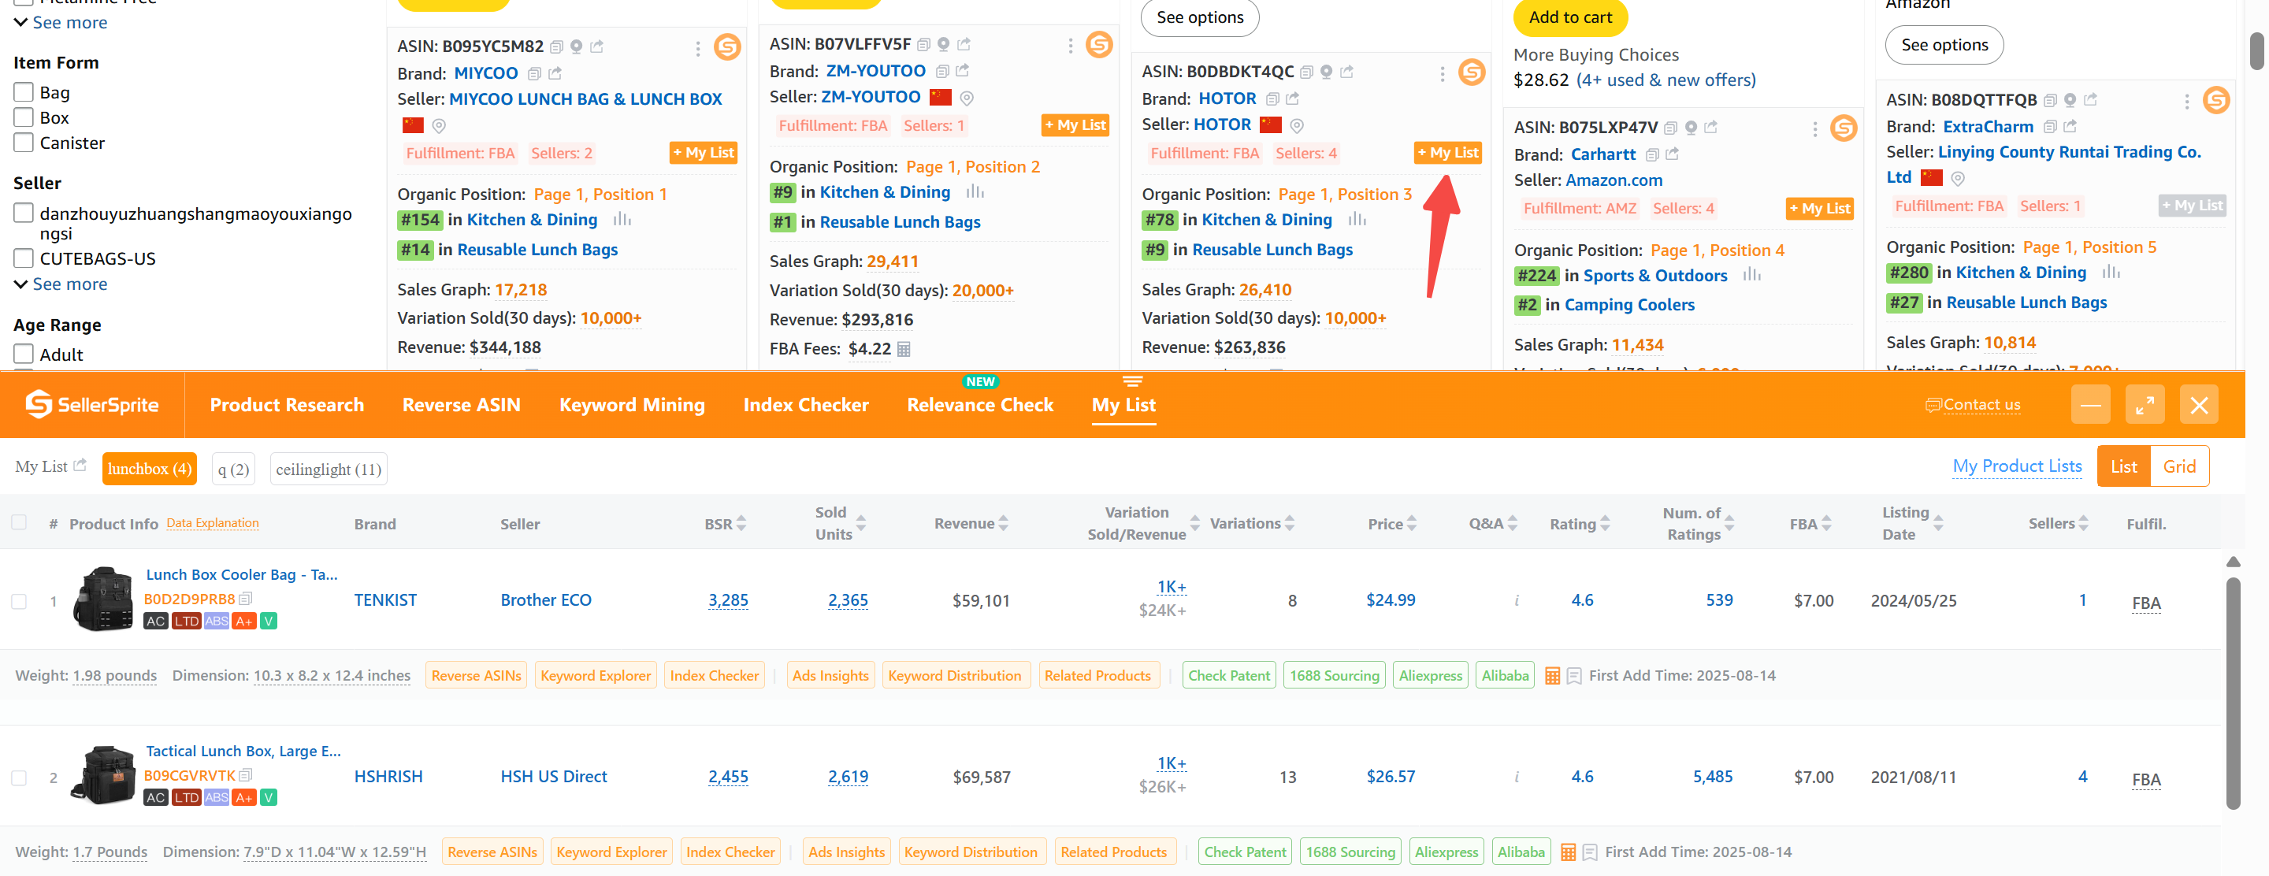Click the SellerSprite logo in the orange toolbar

tap(91, 405)
